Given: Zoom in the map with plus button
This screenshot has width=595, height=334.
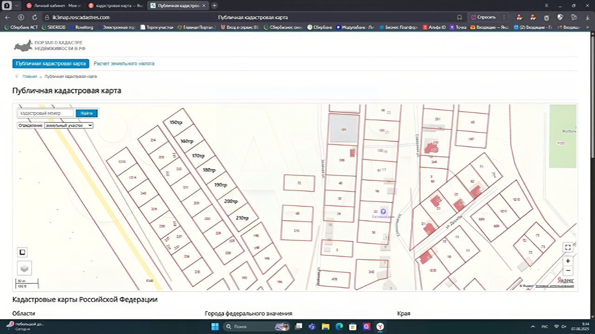Looking at the screenshot, I should (x=568, y=261).
